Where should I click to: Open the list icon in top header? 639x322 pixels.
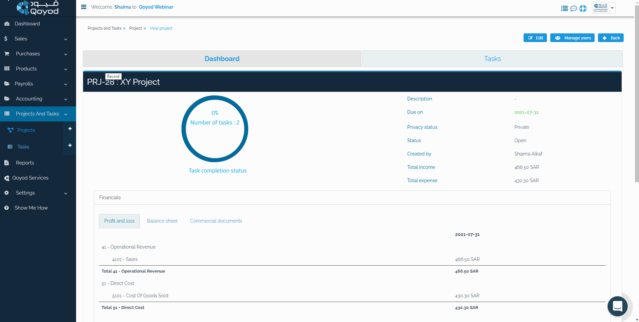click(x=564, y=8)
